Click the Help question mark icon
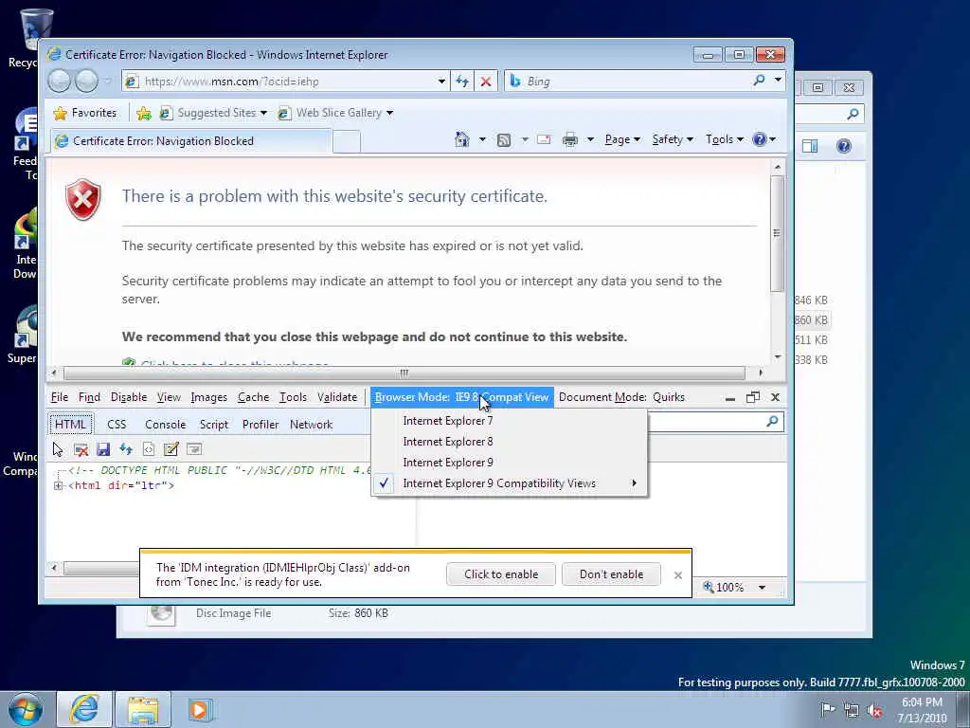 [x=760, y=139]
